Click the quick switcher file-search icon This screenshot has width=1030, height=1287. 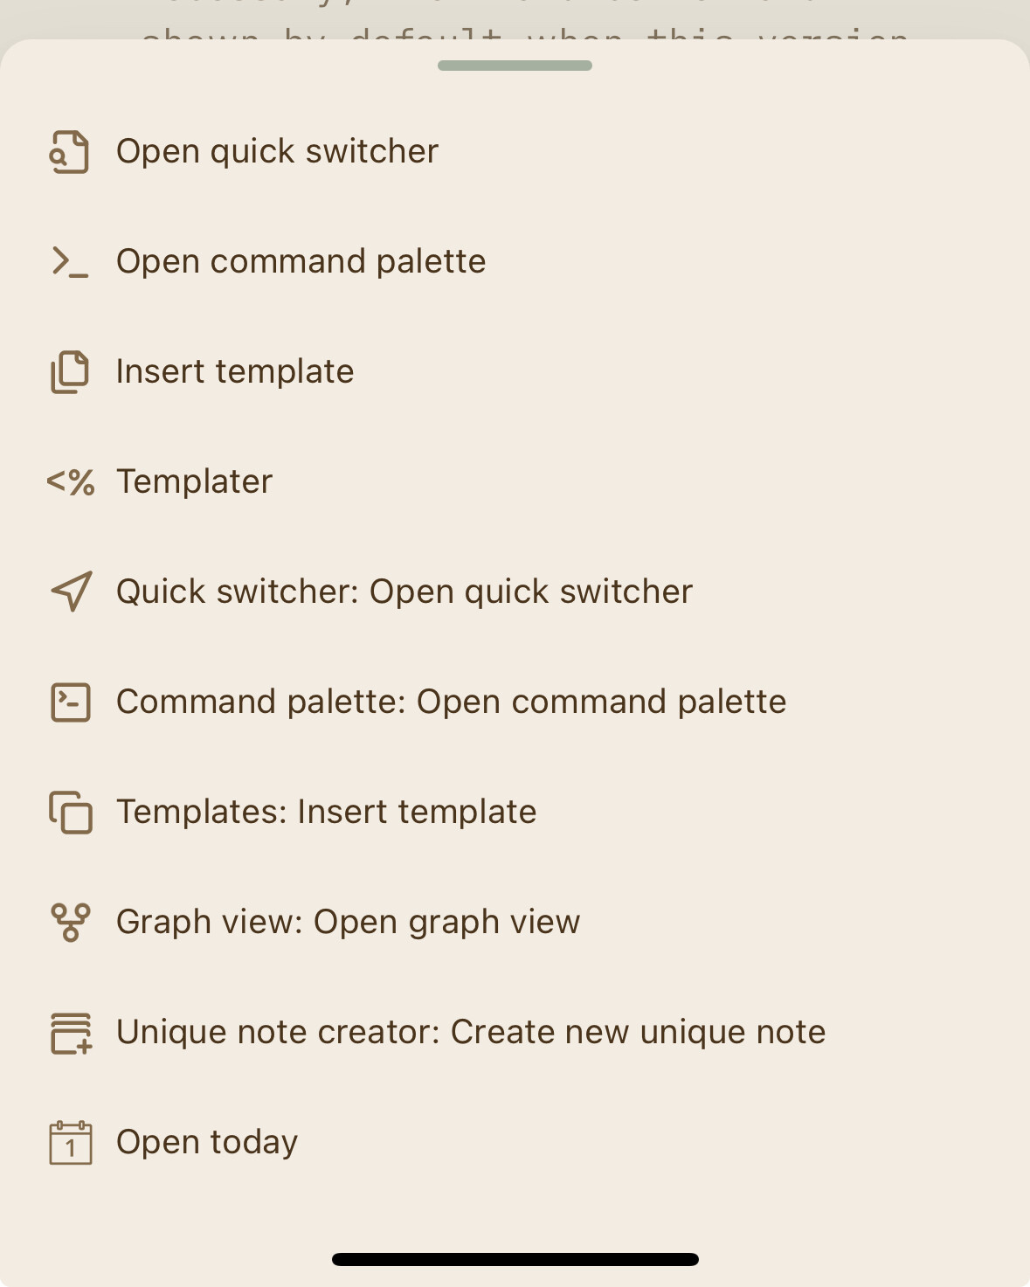(x=70, y=152)
